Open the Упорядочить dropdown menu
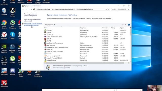The height and width of the screenshot is (91, 162). pos(50,25)
